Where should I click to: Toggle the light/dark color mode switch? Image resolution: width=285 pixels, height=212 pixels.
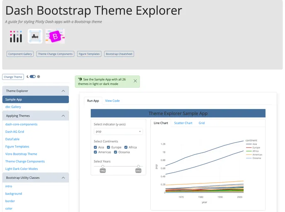click(x=33, y=77)
